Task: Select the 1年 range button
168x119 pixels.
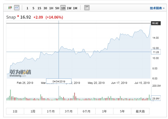Action: [104, 111]
